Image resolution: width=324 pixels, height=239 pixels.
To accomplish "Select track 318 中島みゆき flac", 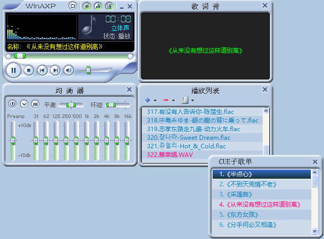I will (x=202, y=121).
